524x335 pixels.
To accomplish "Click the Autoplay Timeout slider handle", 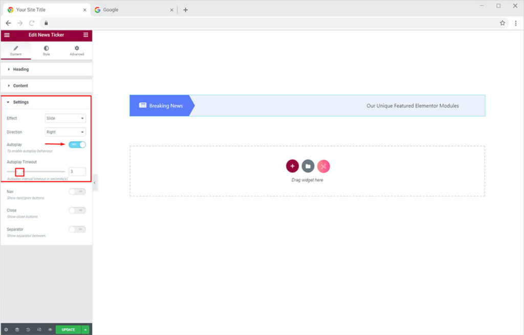I will (19, 172).
